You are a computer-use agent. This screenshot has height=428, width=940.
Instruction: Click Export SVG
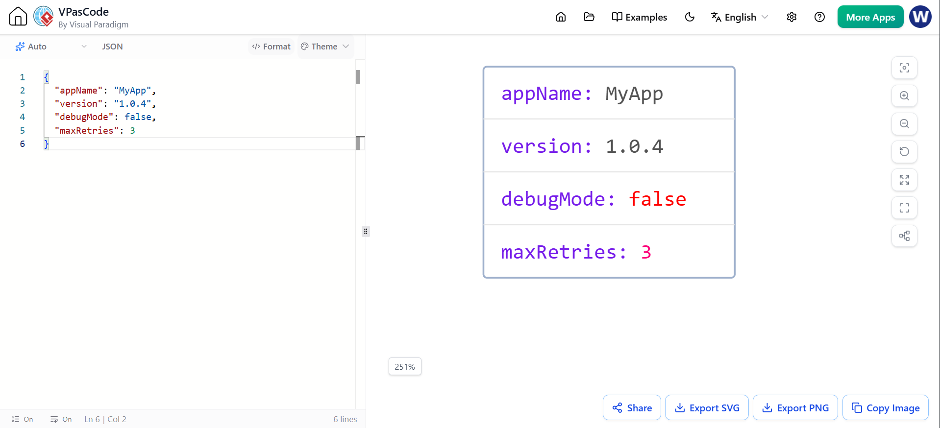(707, 407)
